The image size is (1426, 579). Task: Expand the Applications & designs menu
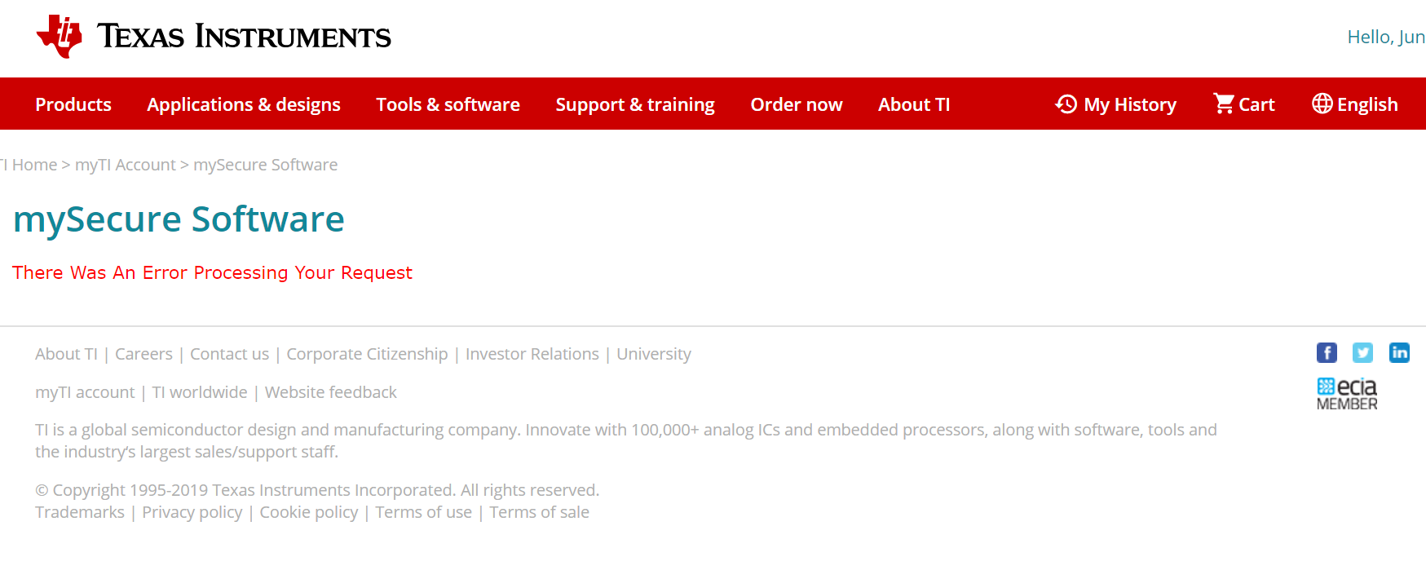coord(244,104)
